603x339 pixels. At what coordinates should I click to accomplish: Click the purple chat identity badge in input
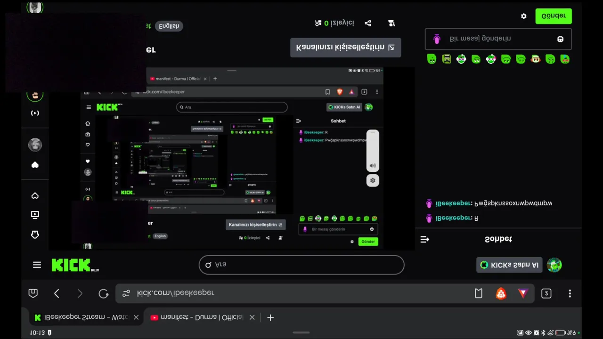(437, 39)
